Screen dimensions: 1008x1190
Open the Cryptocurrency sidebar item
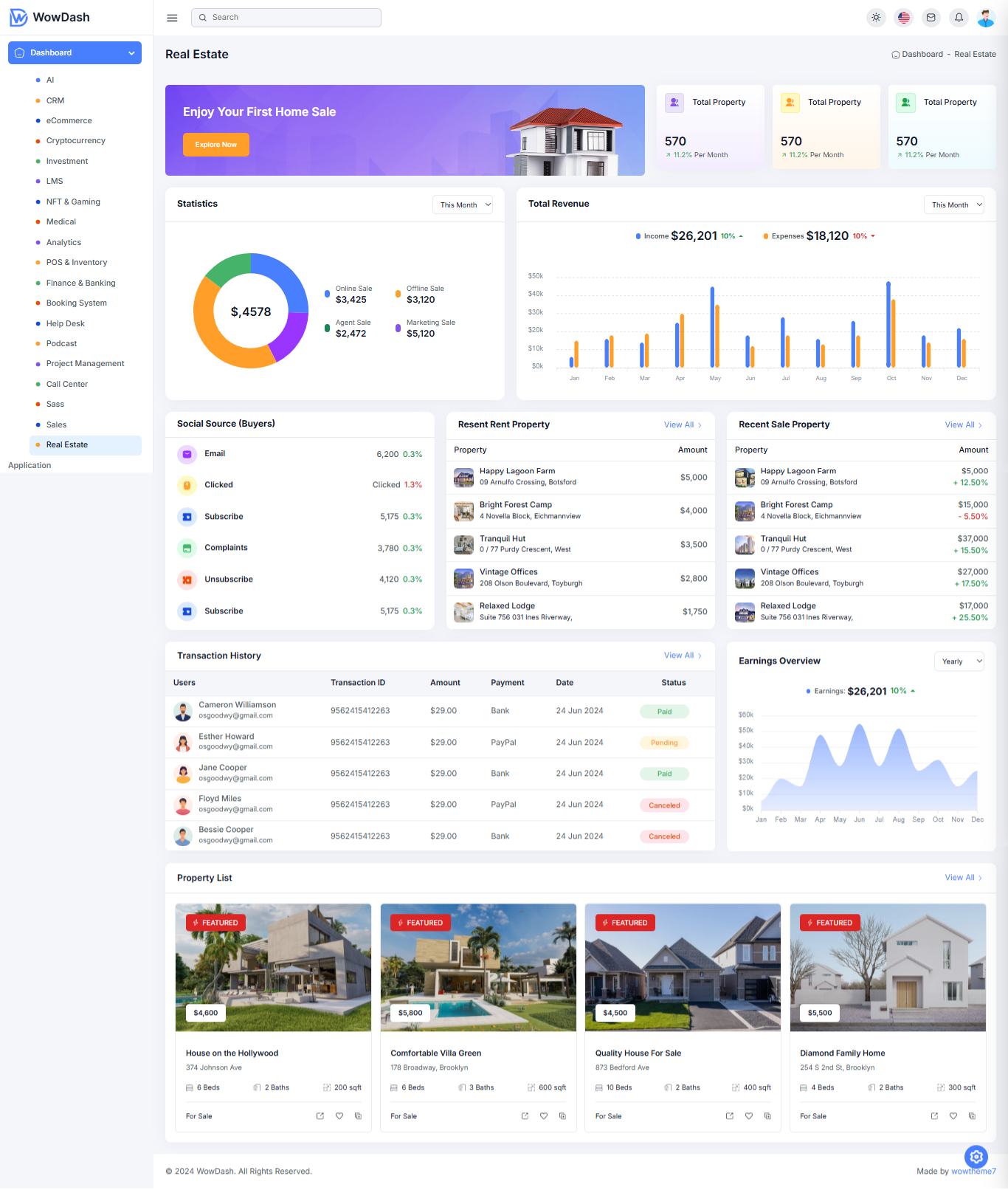75,141
